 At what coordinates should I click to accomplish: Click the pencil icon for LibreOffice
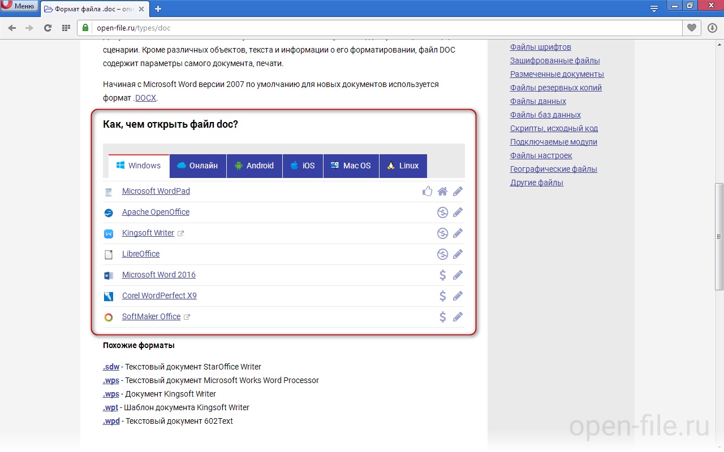coord(458,254)
